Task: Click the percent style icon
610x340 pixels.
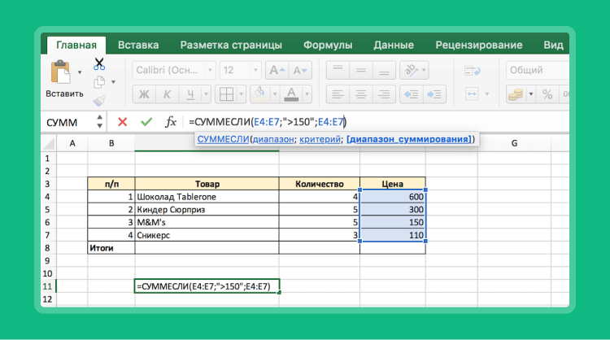Action: [x=547, y=94]
